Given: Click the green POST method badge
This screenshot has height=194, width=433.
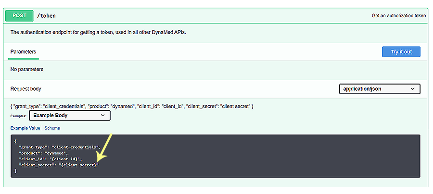Looking at the screenshot, I should [x=20, y=15].
